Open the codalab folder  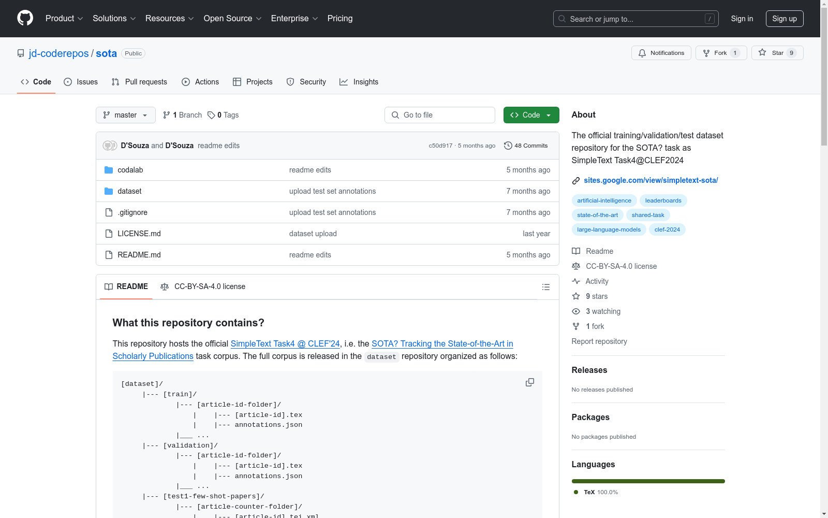pos(130,170)
